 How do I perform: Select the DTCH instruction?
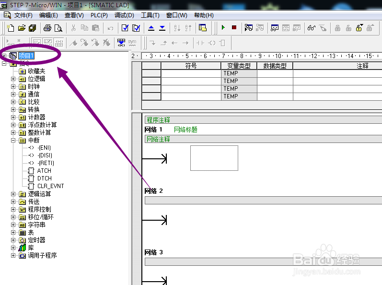coord(45,178)
